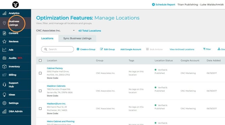Click the plus icon beside Create a Group

click(78, 49)
